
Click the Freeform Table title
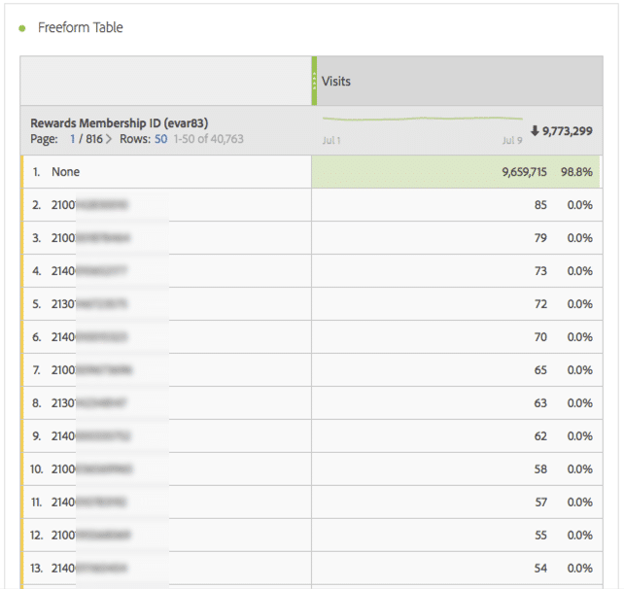point(81,27)
